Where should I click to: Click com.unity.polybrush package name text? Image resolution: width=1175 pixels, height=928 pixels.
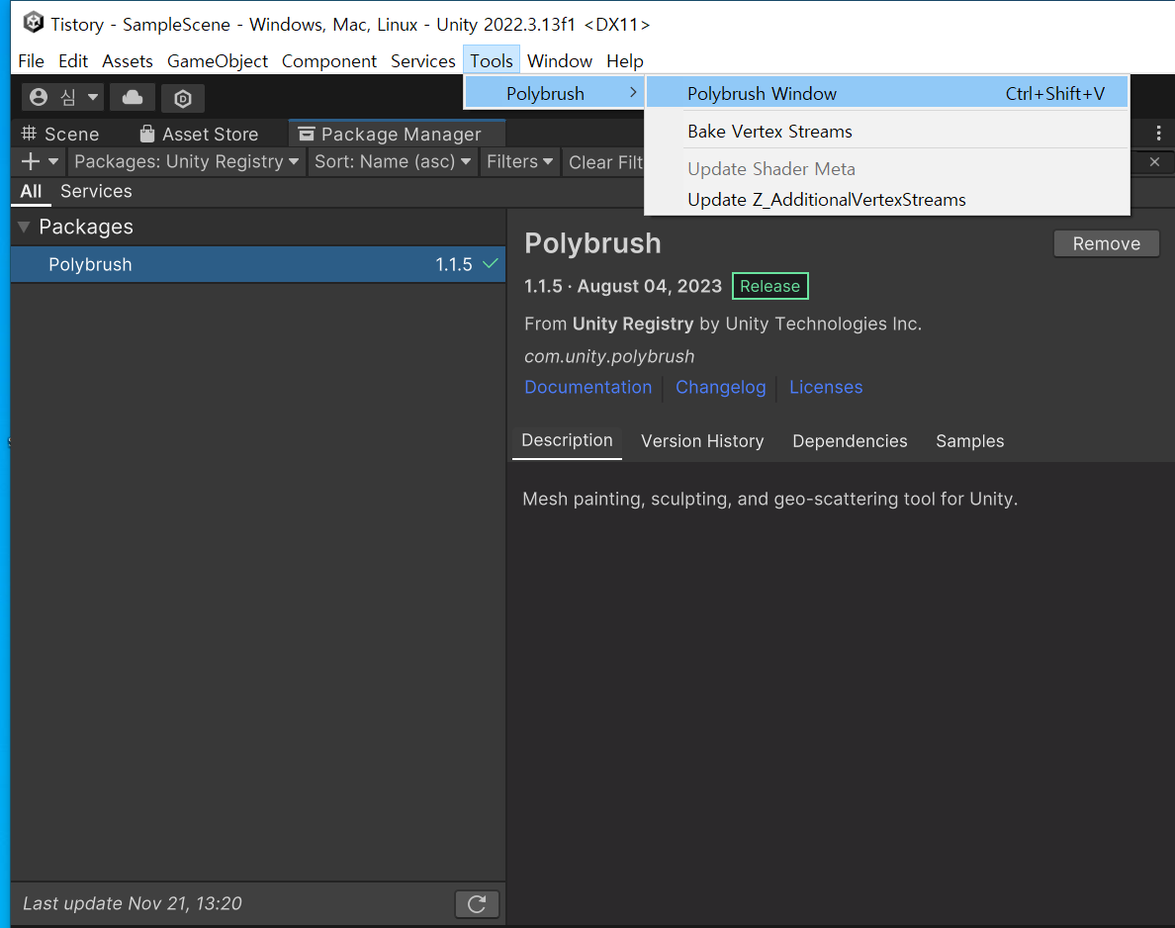coord(609,356)
